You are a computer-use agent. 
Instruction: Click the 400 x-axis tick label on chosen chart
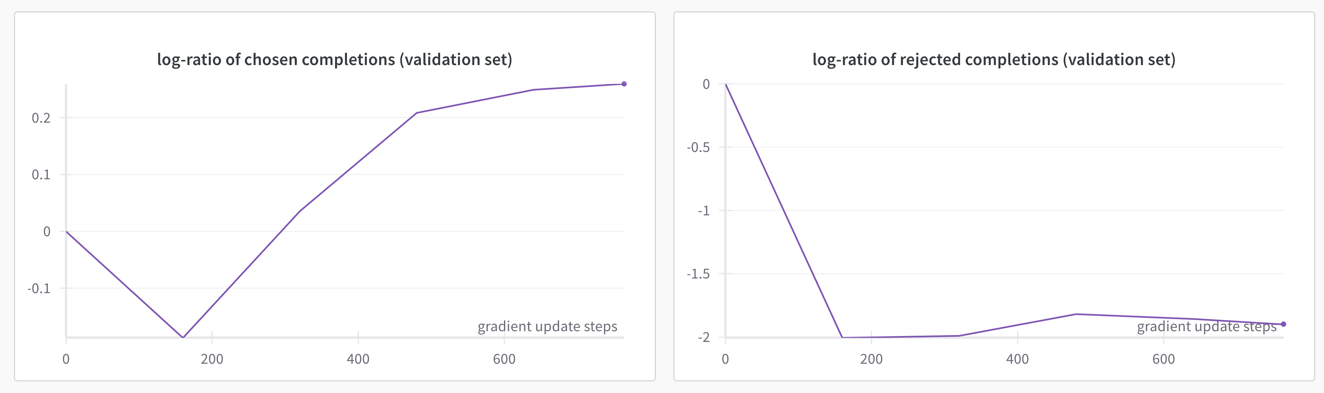[x=358, y=359]
